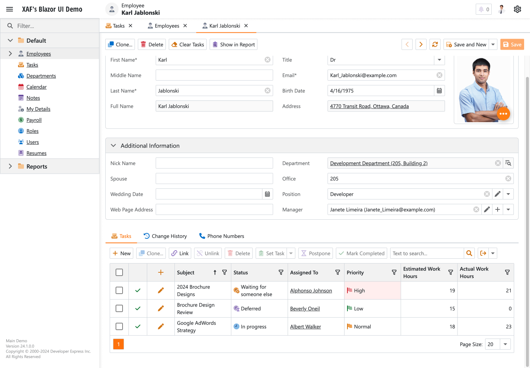Collapse the Additional Information section

pyautogui.click(x=113, y=146)
